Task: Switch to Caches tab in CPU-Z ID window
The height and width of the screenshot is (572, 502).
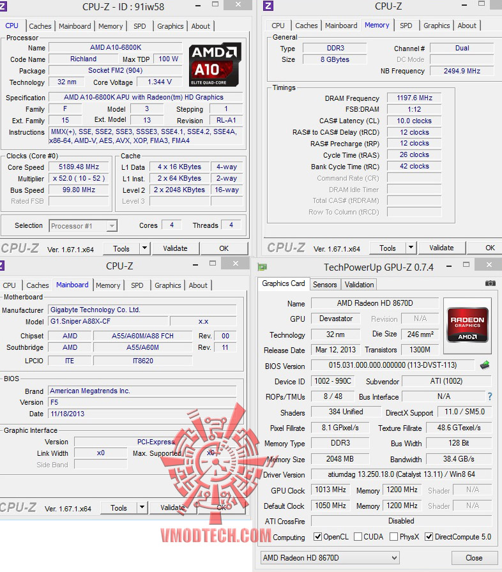Action: coord(40,26)
